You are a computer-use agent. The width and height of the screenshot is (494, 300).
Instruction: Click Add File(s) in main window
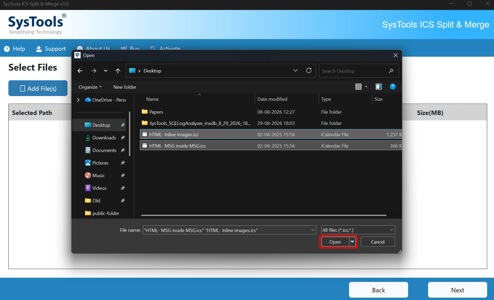pyautogui.click(x=38, y=88)
